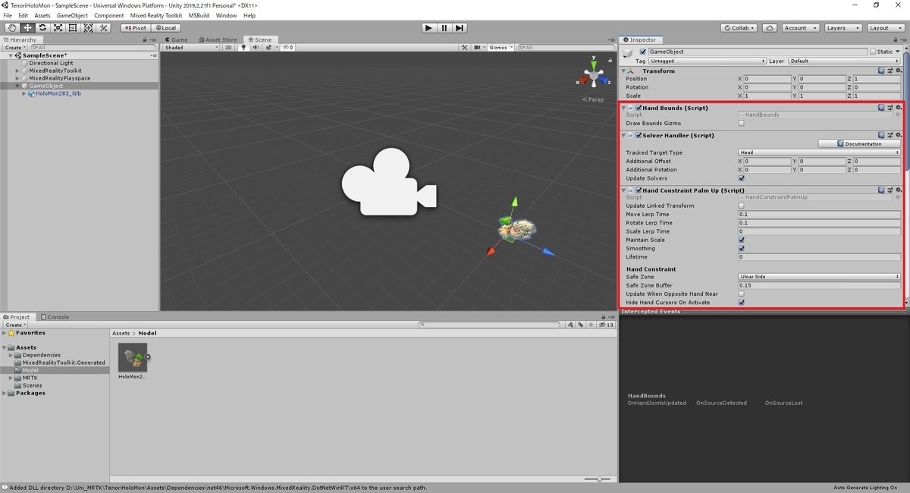Select the Scale tool
910x493 pixels.
click(x=58, y=28)
